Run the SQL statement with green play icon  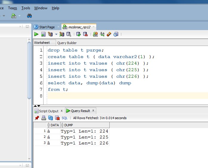[x=36, y=34]
